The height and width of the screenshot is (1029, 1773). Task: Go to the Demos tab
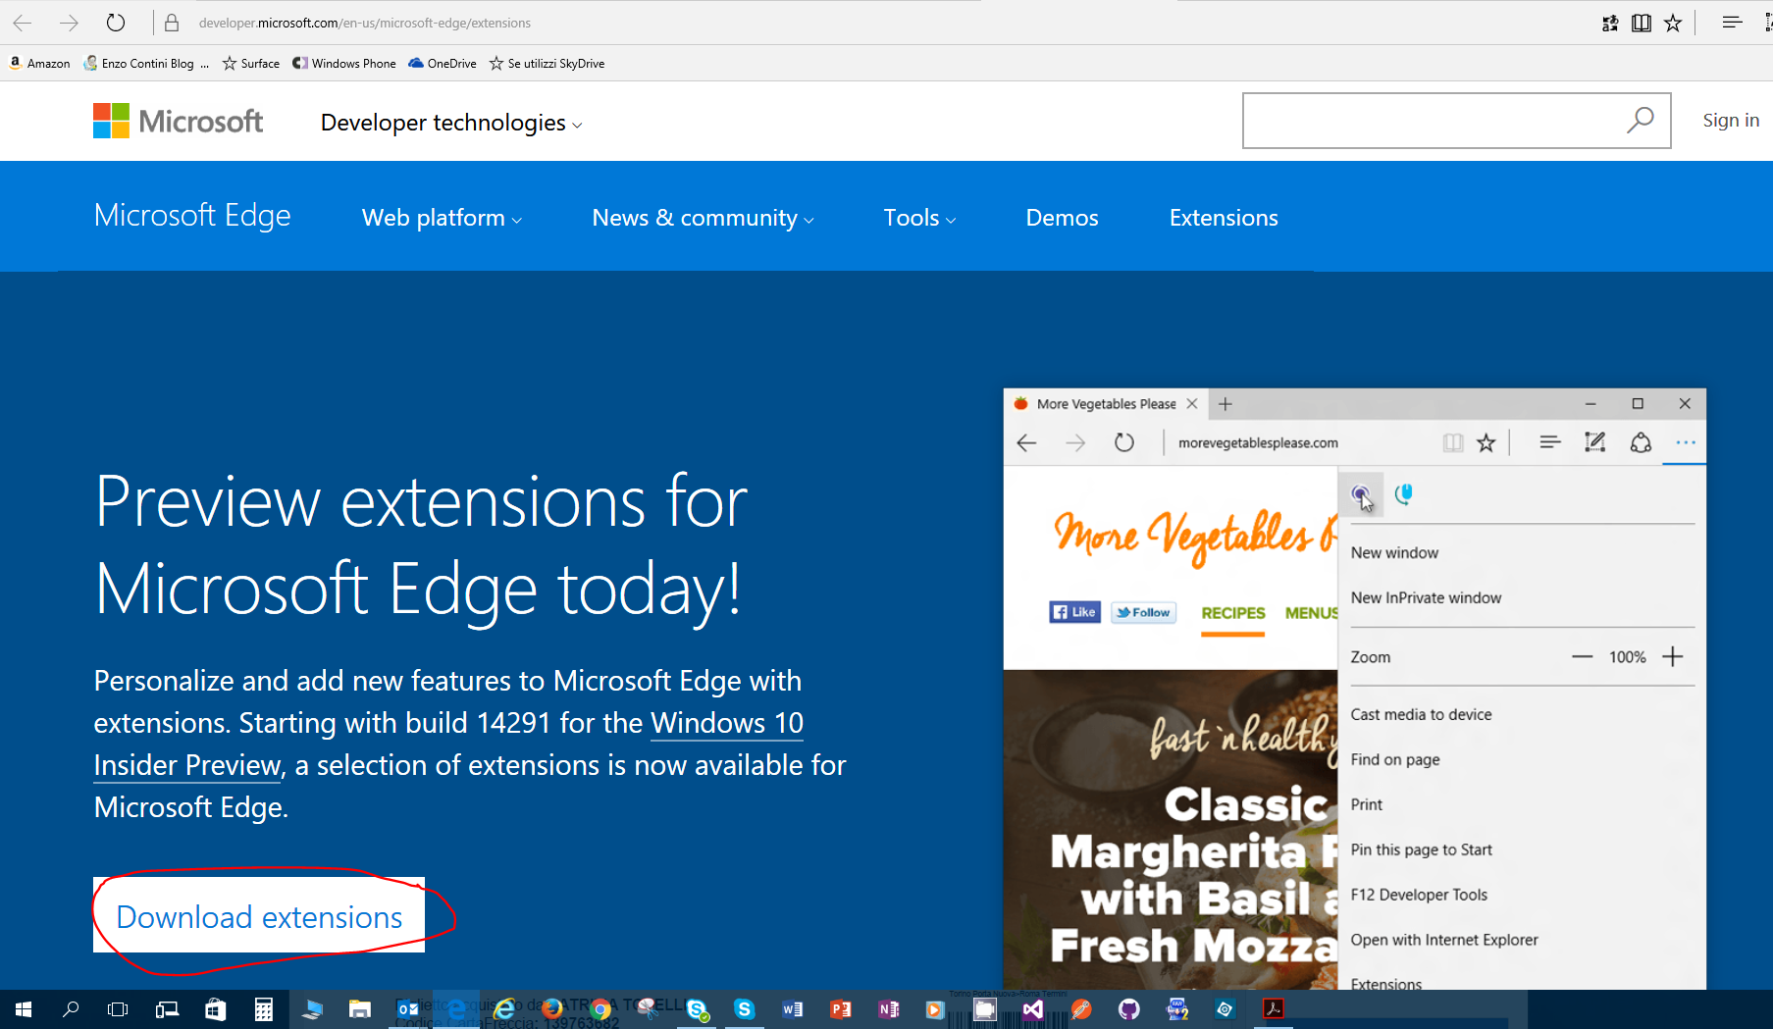coord(1062,218)
